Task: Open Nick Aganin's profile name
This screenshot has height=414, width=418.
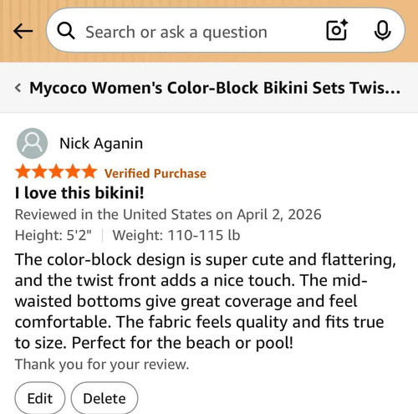Action: point(101,144)
